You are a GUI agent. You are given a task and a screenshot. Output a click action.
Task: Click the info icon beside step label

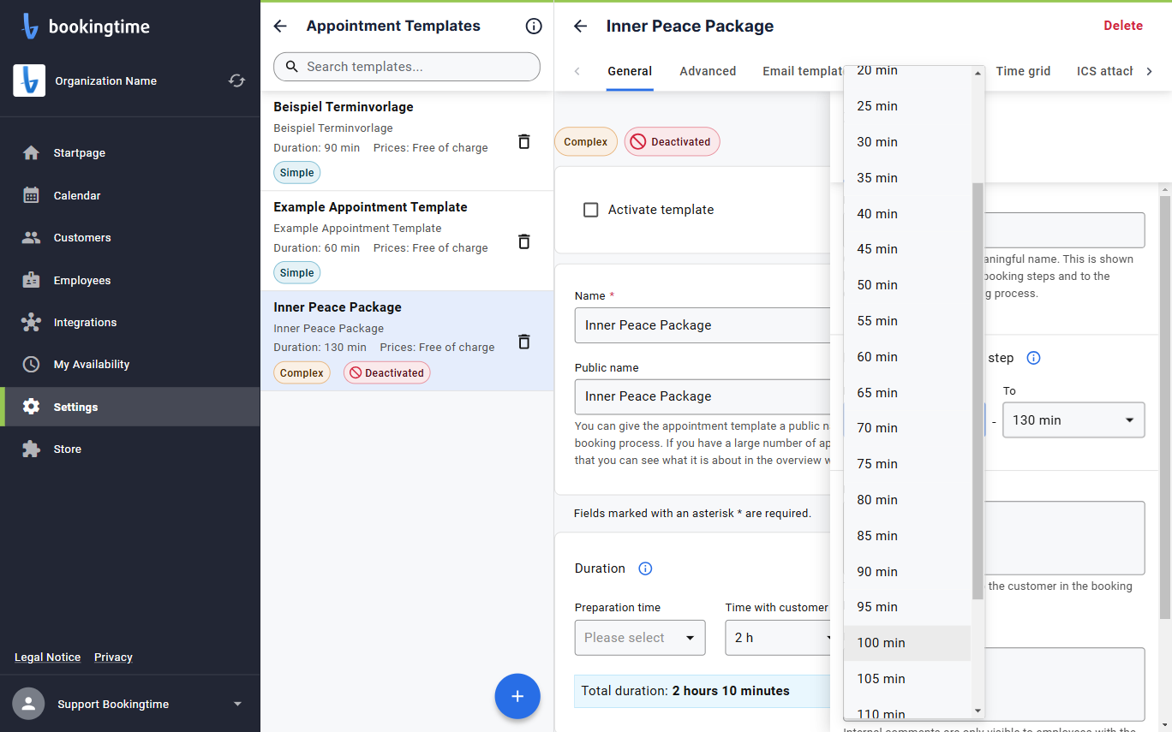[x=1033, y=358]
